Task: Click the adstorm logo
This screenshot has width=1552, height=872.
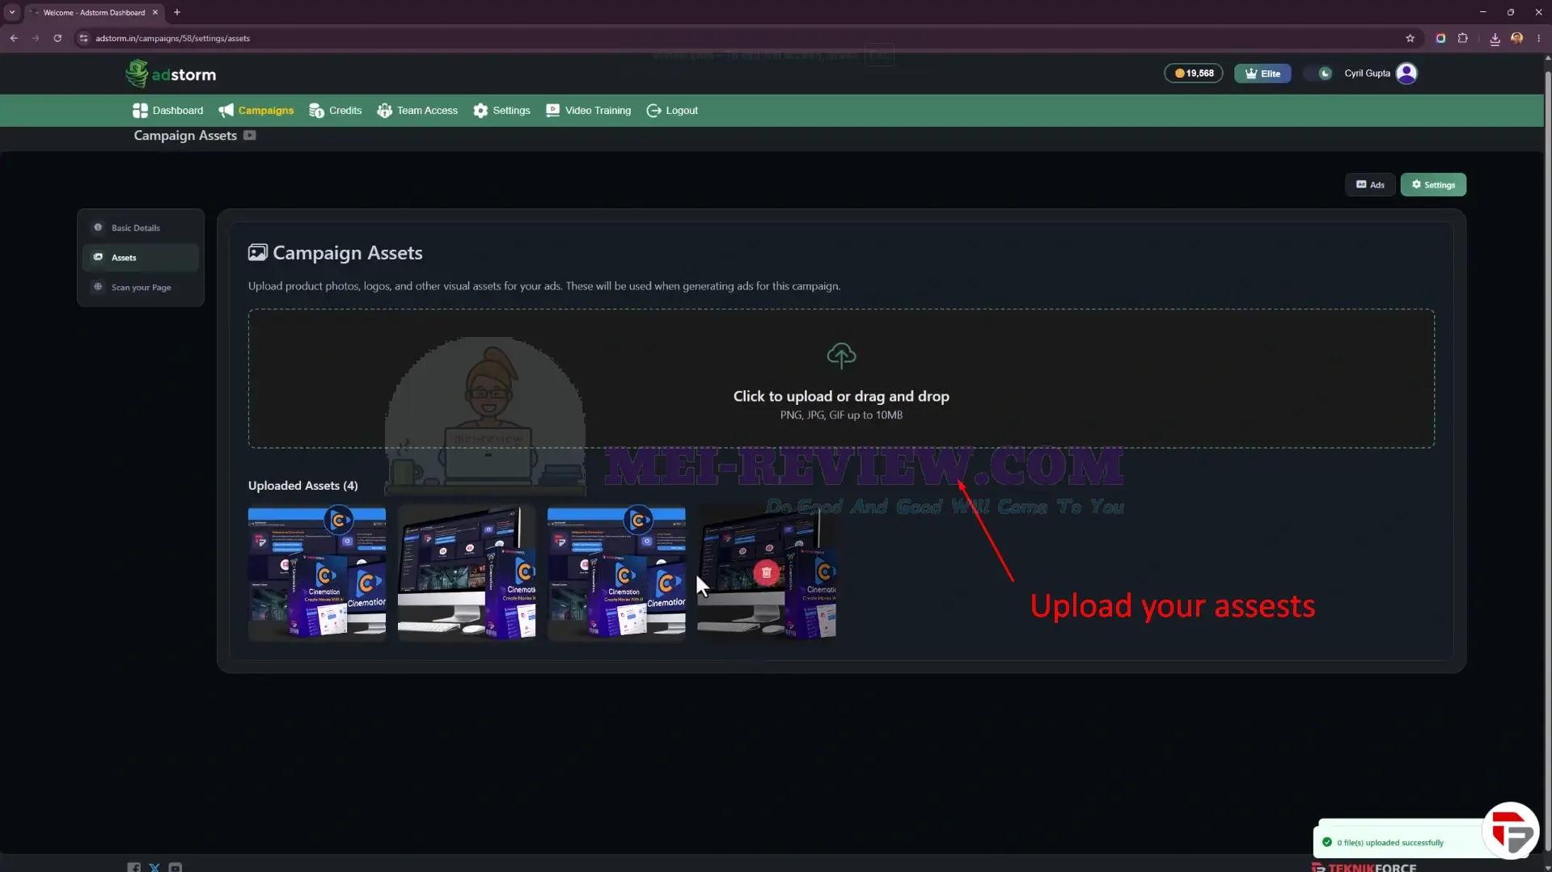Action: [171, 74]
